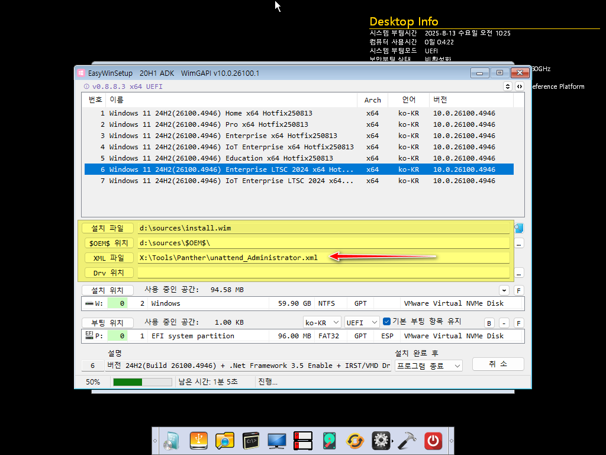Click the dock's left edge diamond handle

(156, 441)
